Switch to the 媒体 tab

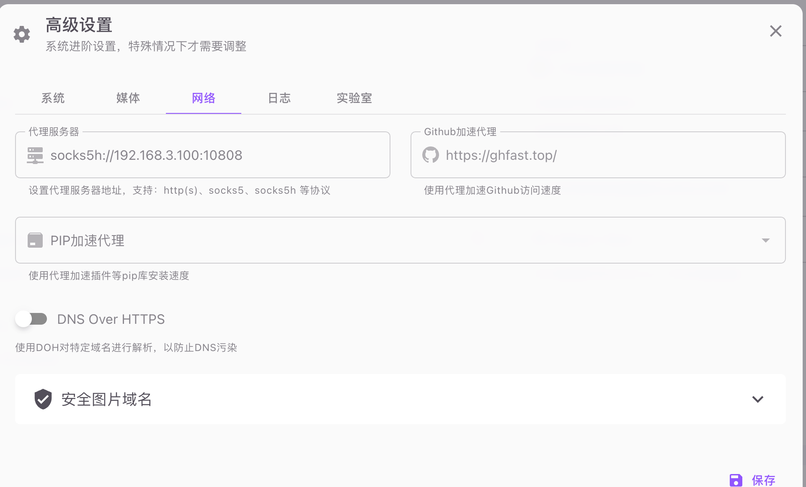pos(128,98)
